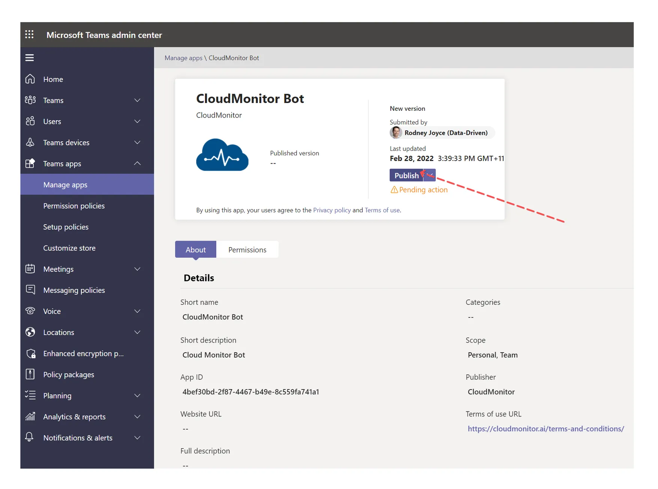Screen dimensions: 658x489
Task: Expand the Planning chevron
Action: coord(138,396)
